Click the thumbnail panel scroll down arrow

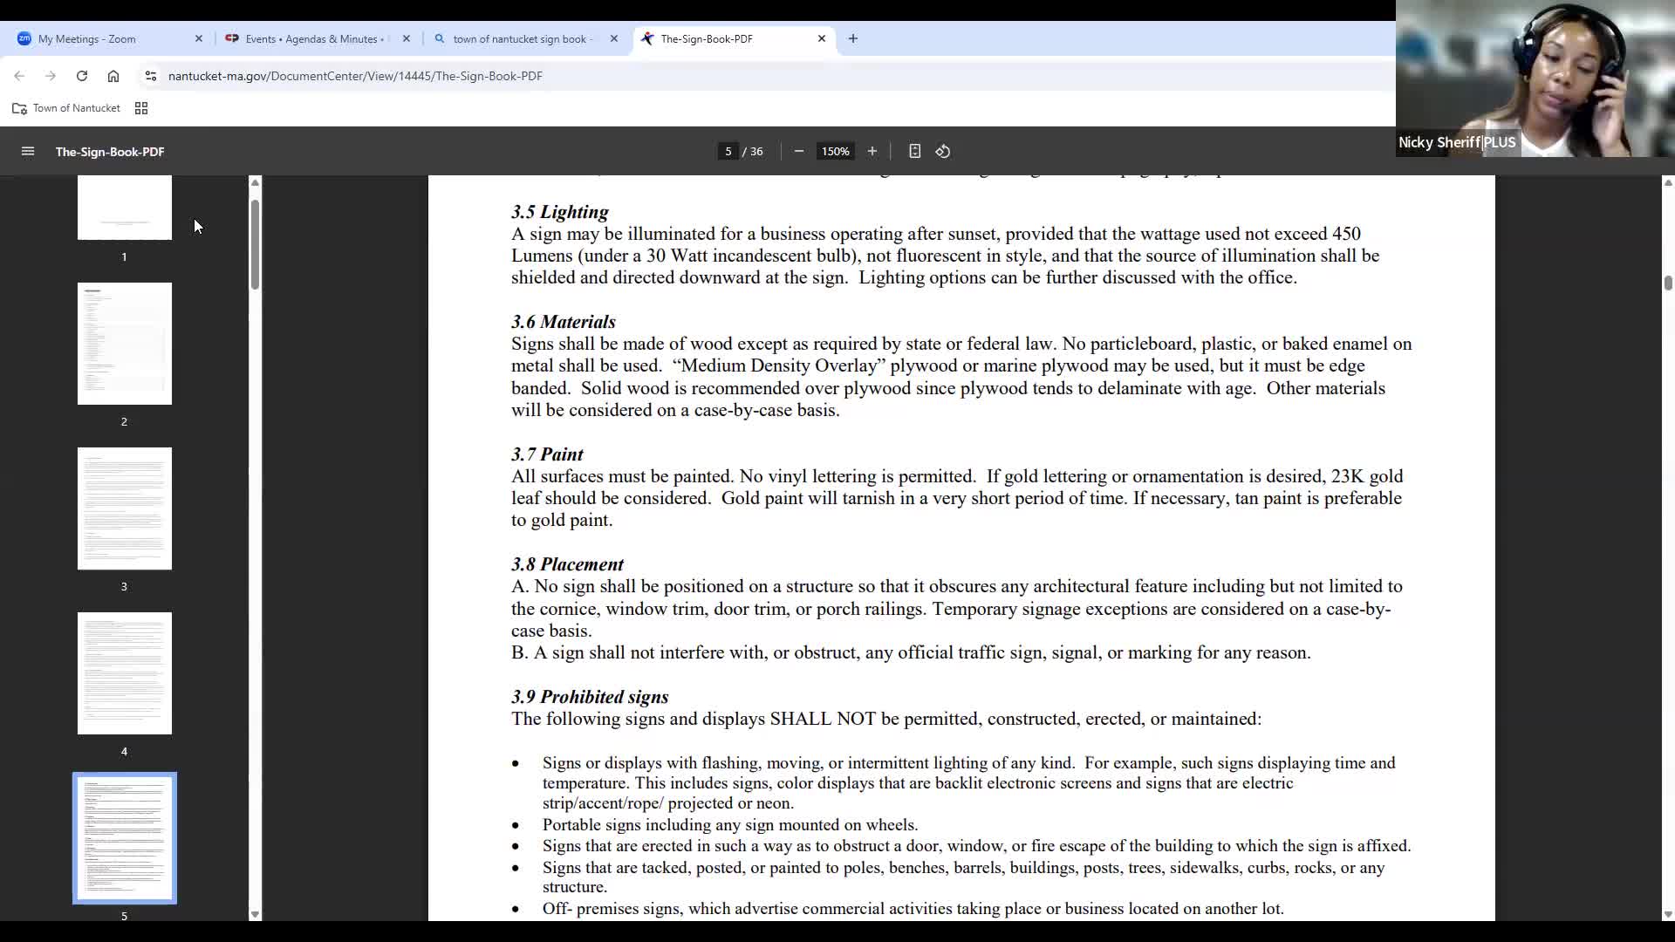tap(255, 914)
